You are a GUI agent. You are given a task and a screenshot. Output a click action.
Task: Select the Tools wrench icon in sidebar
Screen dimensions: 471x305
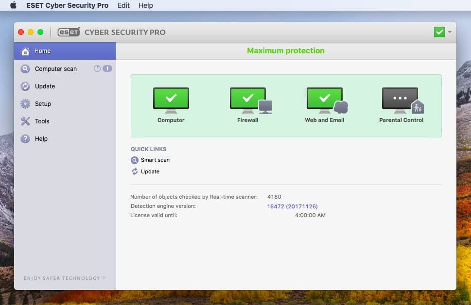[25, 121]
